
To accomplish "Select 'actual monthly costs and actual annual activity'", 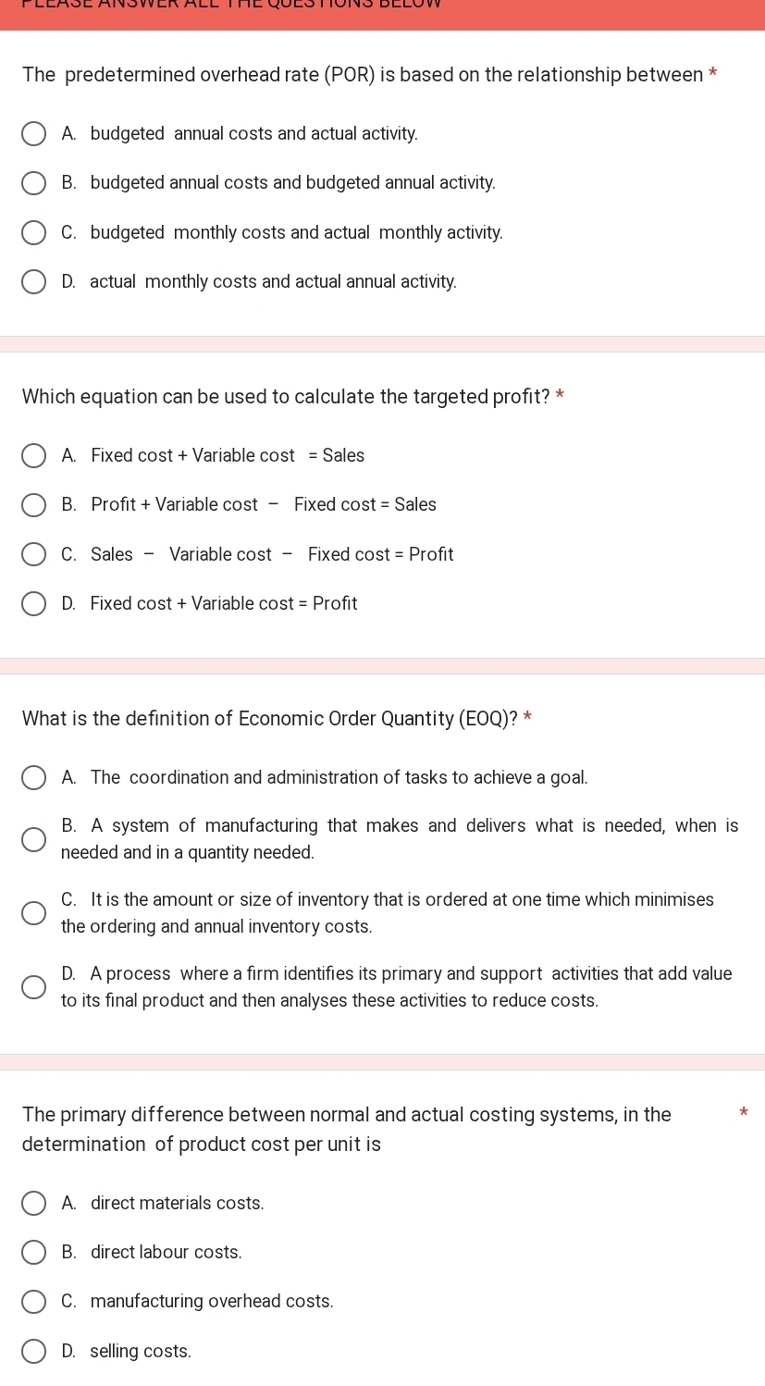I will 33,282.
